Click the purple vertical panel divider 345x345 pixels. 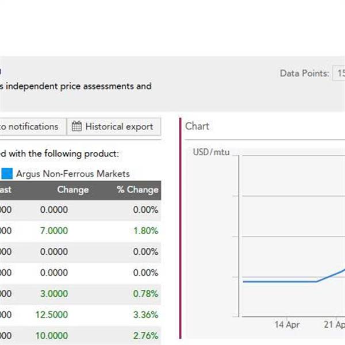tap(181, 230)
